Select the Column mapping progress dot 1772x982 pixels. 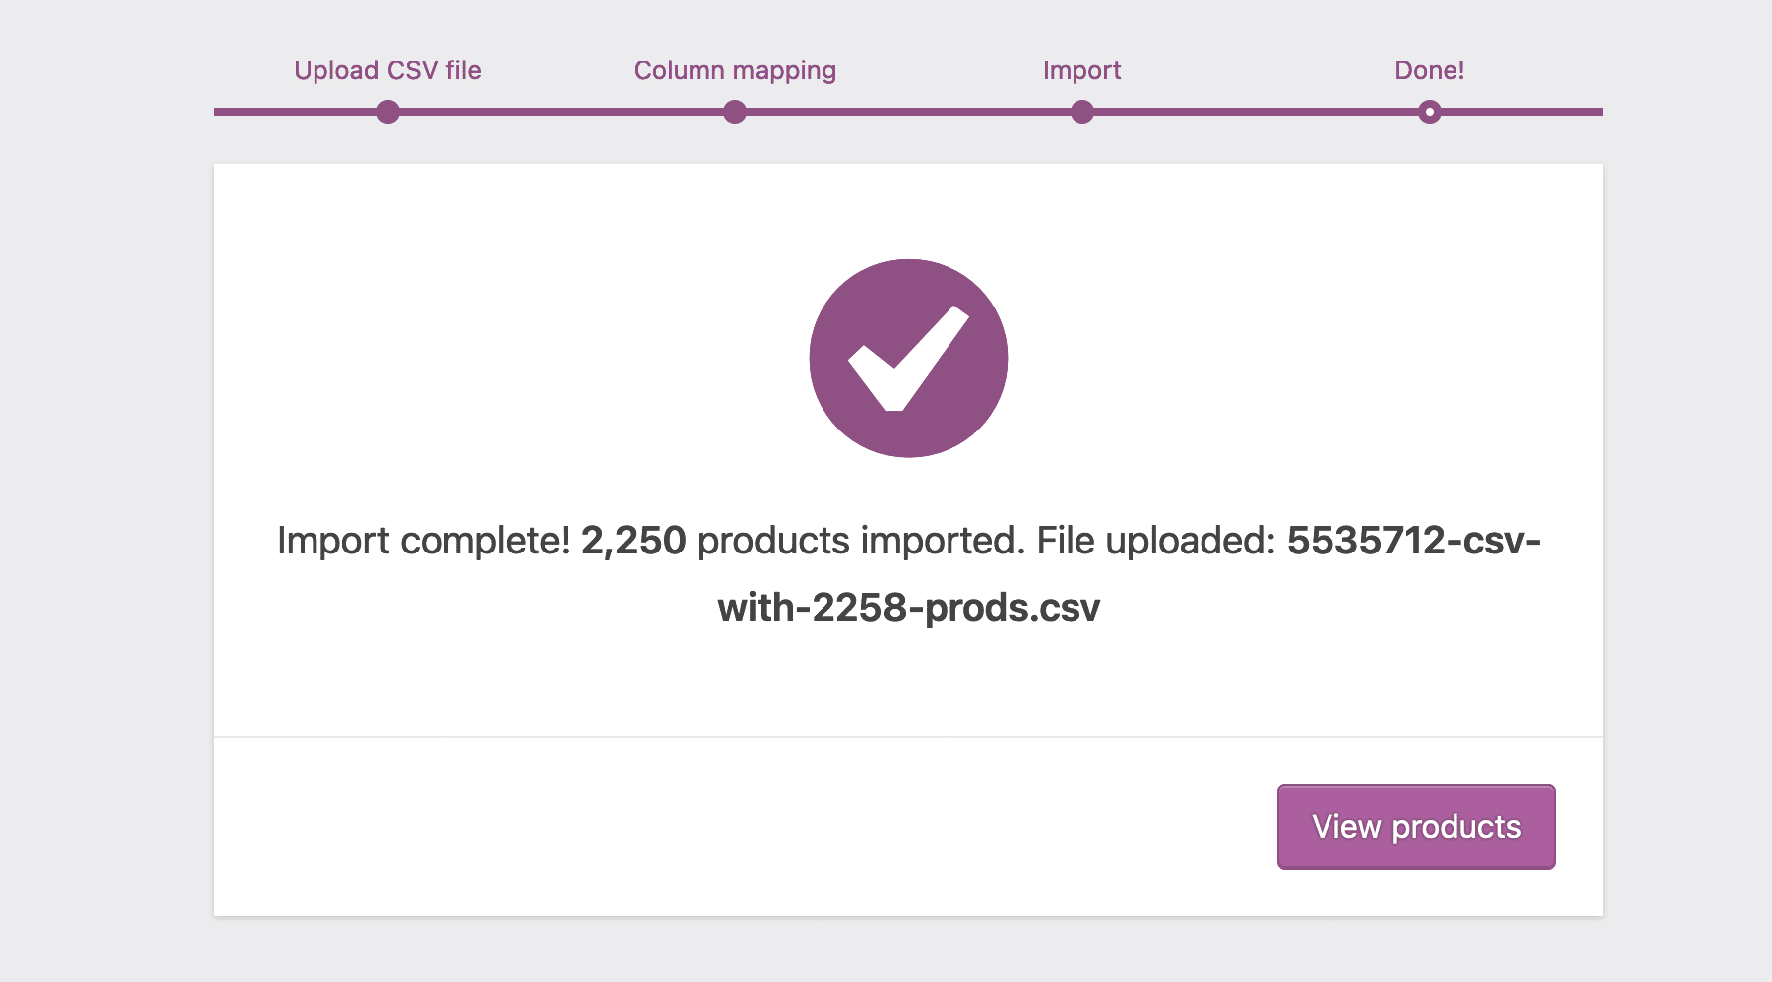(734, 112)
